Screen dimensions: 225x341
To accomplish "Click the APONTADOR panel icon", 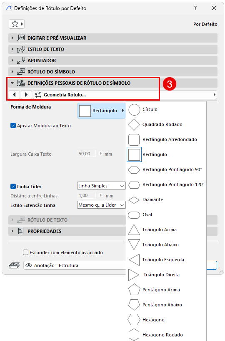I will (21, 61).
